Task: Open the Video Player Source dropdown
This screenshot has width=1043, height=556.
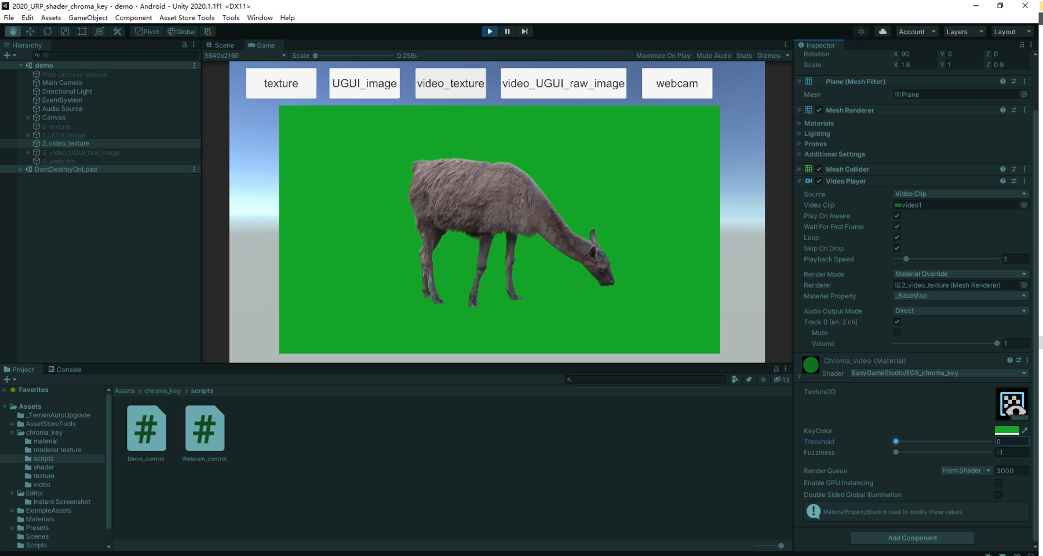Action: 960,194
